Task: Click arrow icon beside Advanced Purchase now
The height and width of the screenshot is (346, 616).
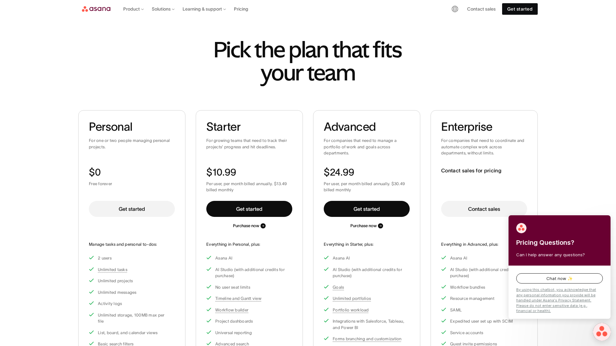Action: click(x=381, y=226)
